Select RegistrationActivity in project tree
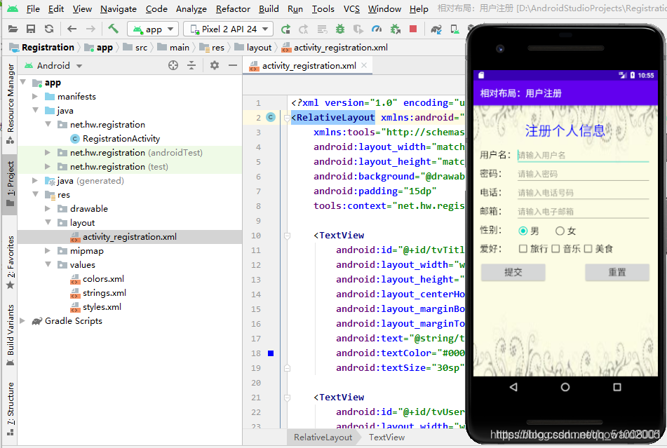The width and height of the screenshot is (667, 448). [121, 139]
